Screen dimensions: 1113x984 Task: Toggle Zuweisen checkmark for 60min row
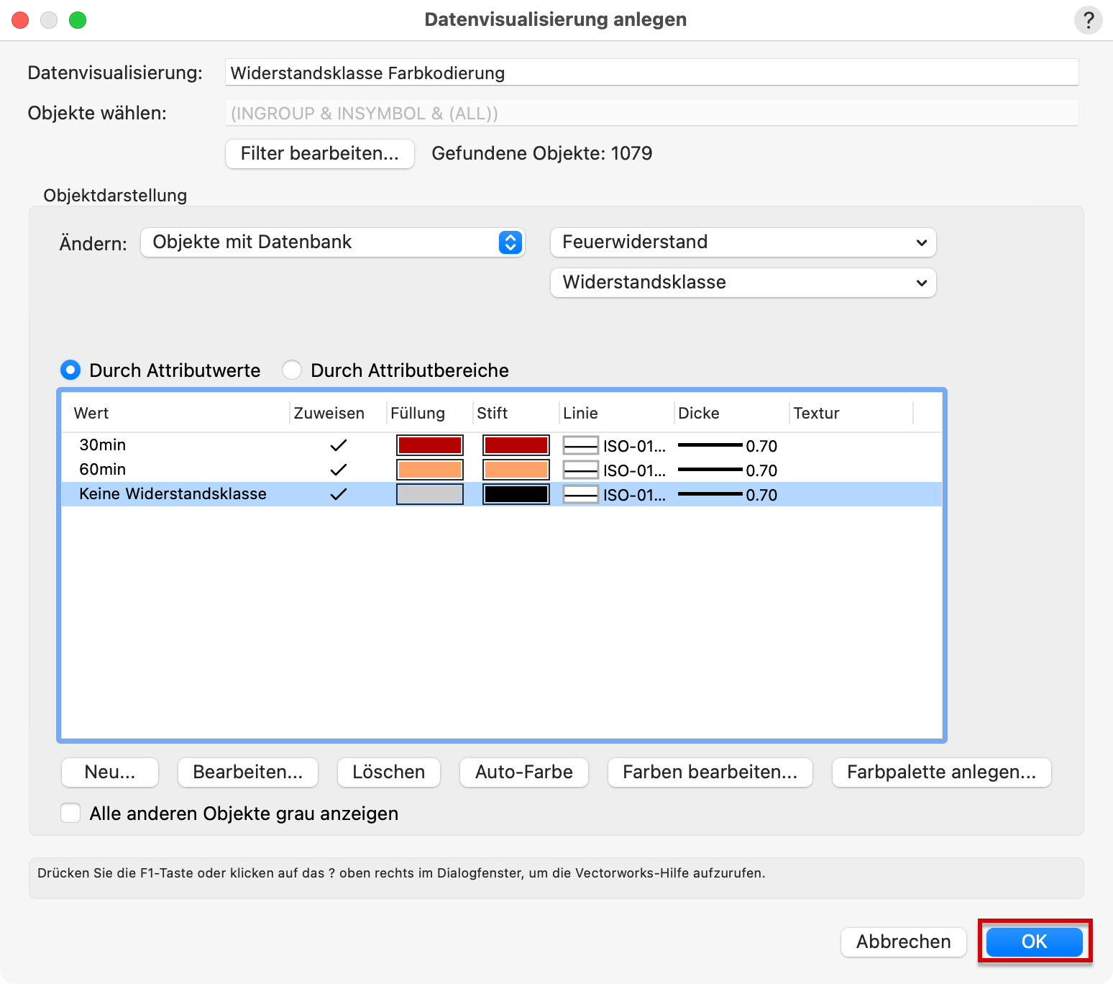tap(338, 470)
